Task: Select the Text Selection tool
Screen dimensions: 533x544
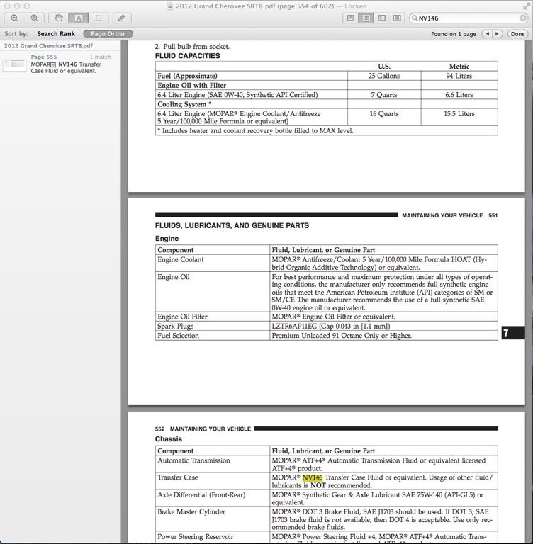Action: click(79, 18)
